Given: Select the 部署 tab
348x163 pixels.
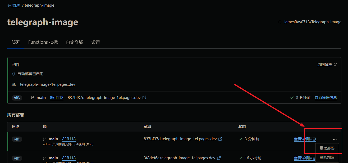Looking at the screenshot, I should pos(16,42).
